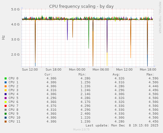Select the 'CPU 5' legend label

pyautogui.click(x=13, y=98)
